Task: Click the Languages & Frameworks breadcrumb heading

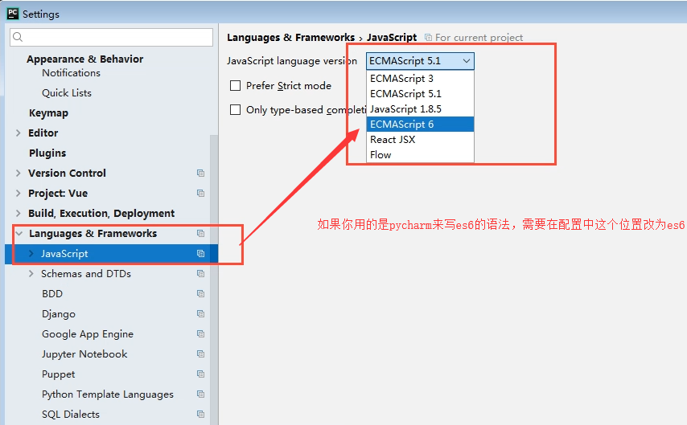Action: click(x=290, y=38)
